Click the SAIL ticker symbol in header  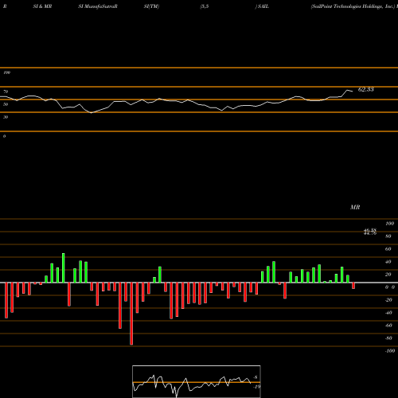[263, 6]
